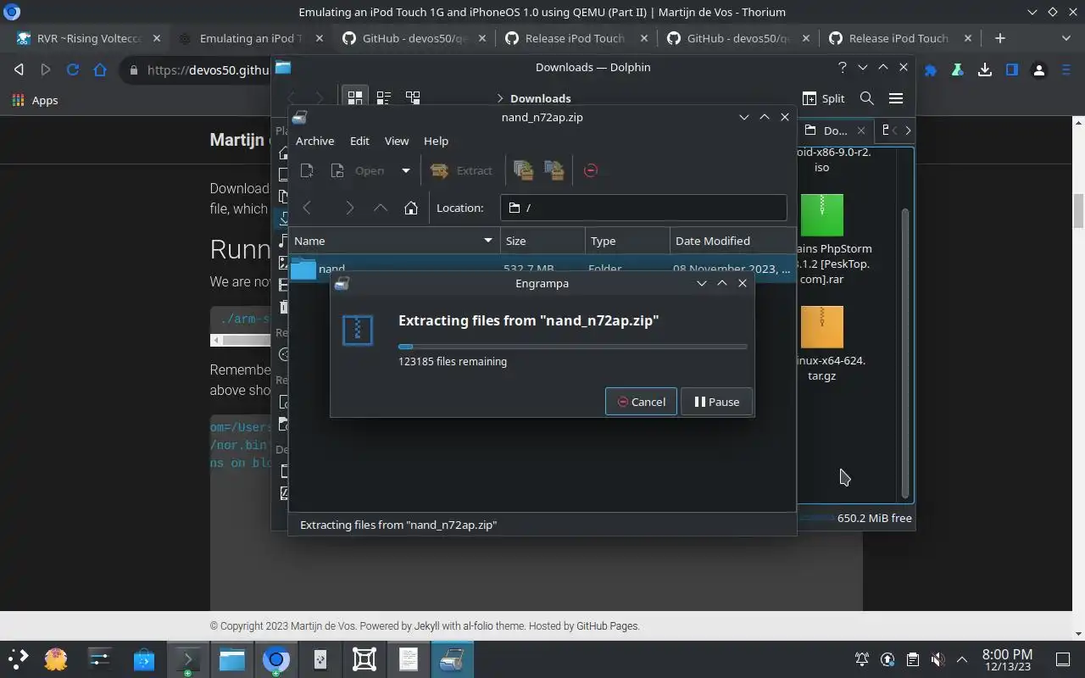Open the View menu in Engrampa
This screenshot has width=1085, height=678.
(x=397, y=141)
